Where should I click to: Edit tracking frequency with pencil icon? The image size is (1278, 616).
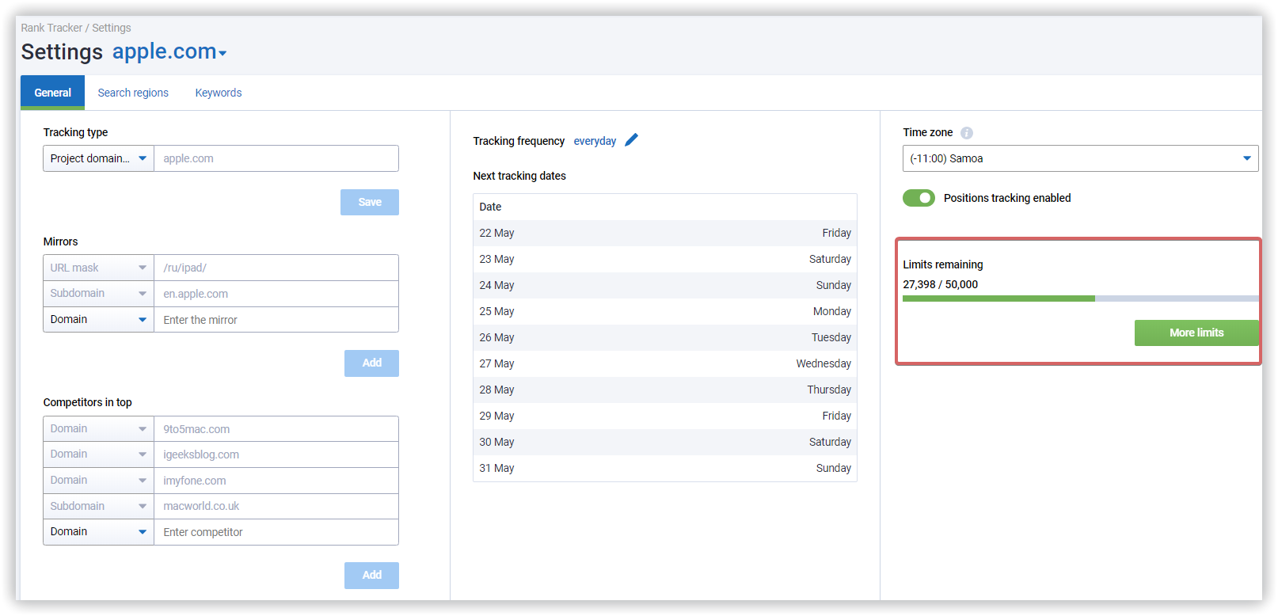coord(631,140)
